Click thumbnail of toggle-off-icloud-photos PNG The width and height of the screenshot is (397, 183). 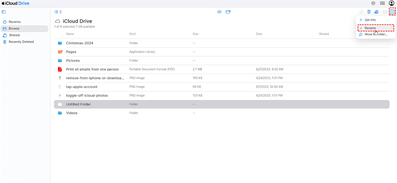[60, 95]
